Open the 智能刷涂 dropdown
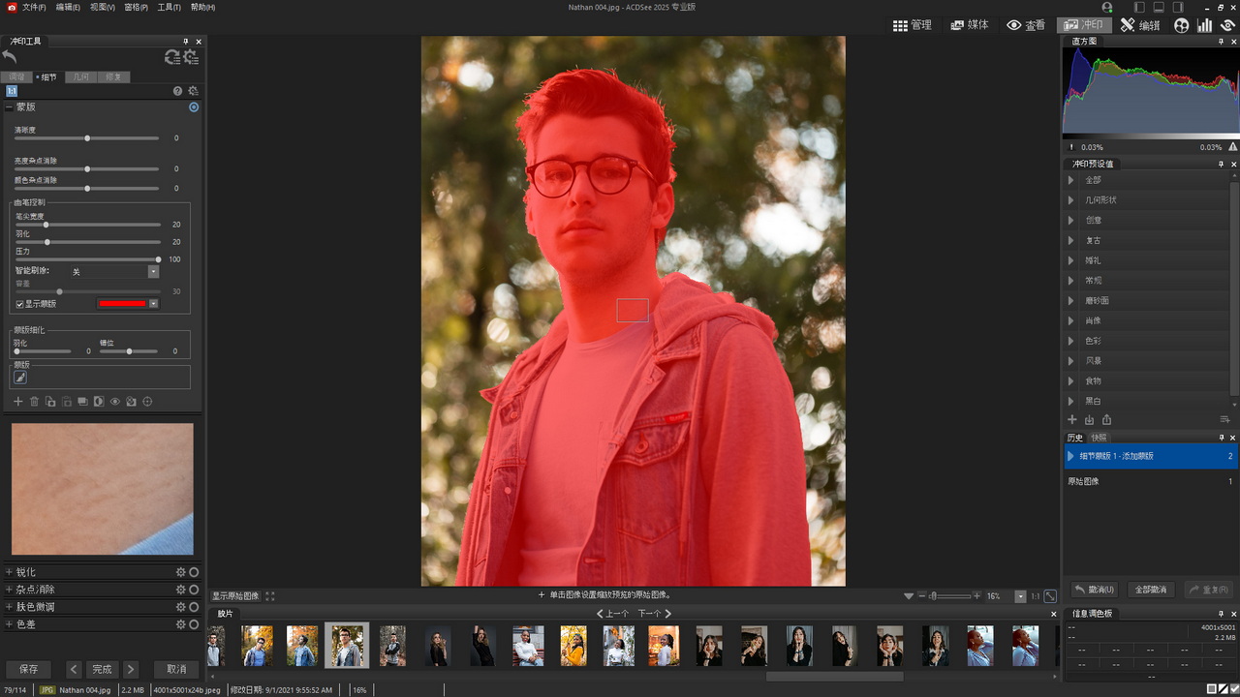This screenshot has width=1240, height=697. click(153, 272)
